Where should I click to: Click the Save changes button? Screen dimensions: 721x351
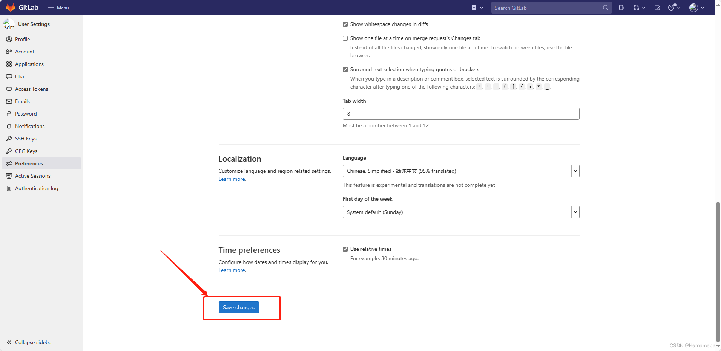(x=239, y=307)
